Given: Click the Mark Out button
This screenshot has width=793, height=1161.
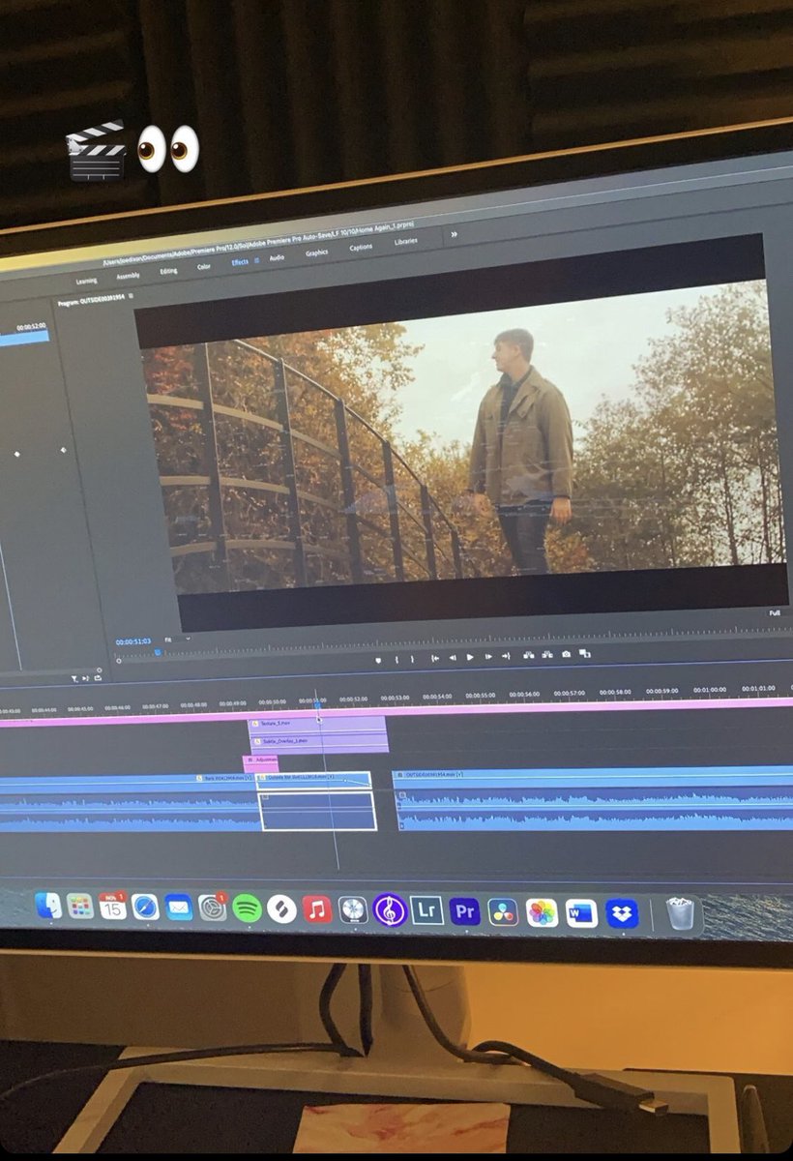Looking at the screenshot, I should tap(412, 660).
